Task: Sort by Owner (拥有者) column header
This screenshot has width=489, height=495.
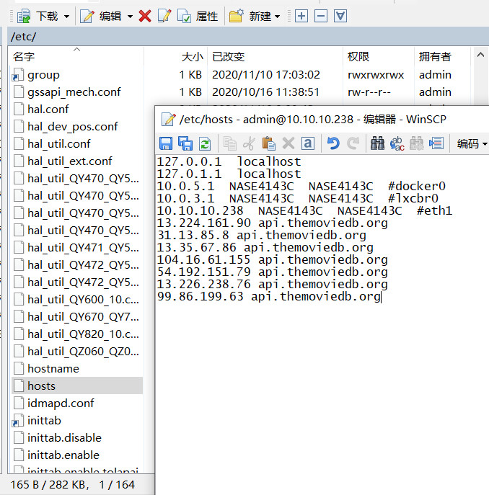Action: 442,56
